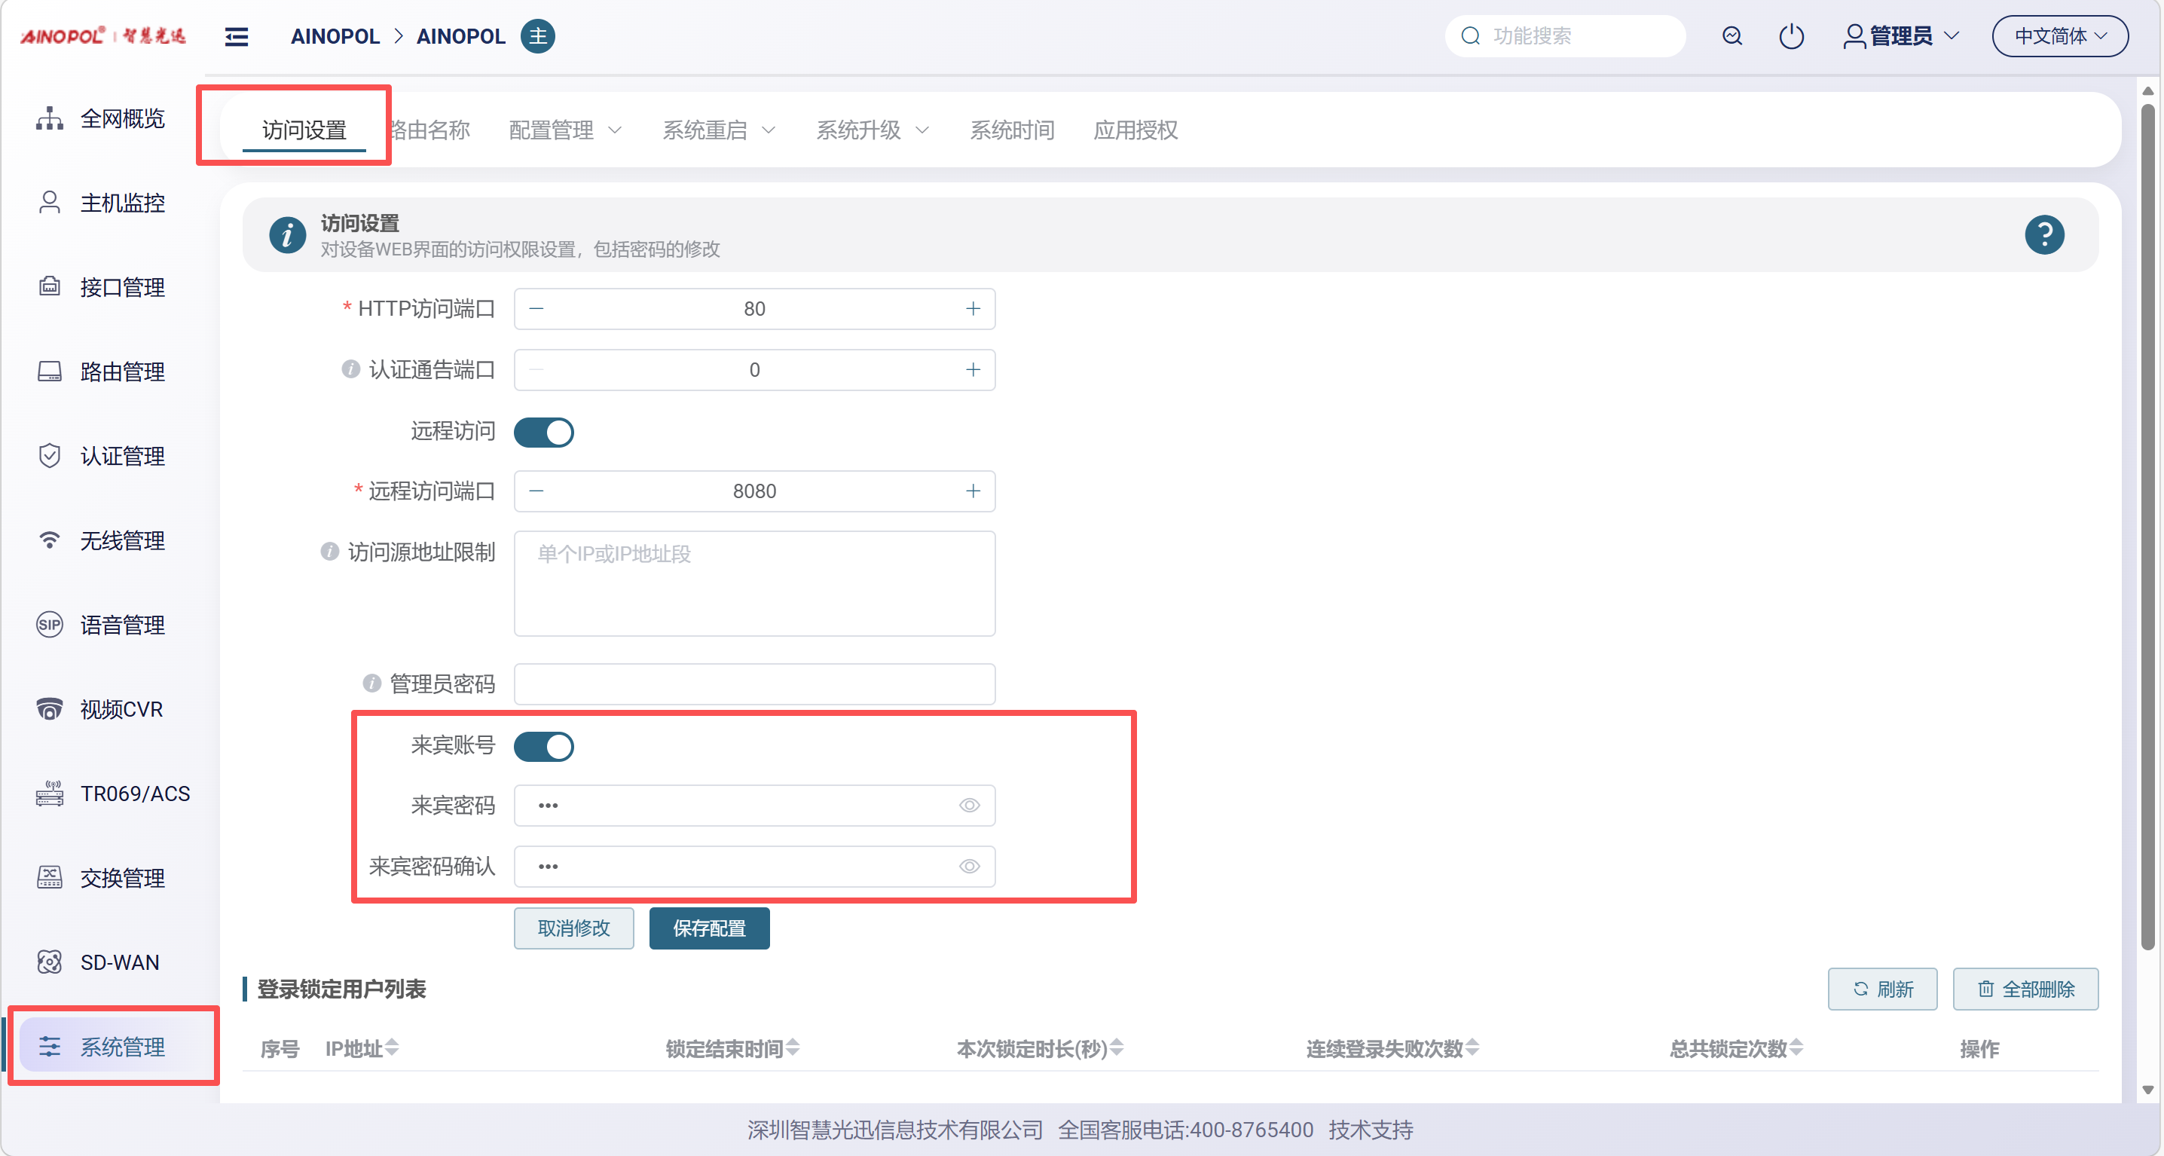Screen dimensions: 2164x1156
Task: Click the help question mark icon
Action: click(2044, 234)
